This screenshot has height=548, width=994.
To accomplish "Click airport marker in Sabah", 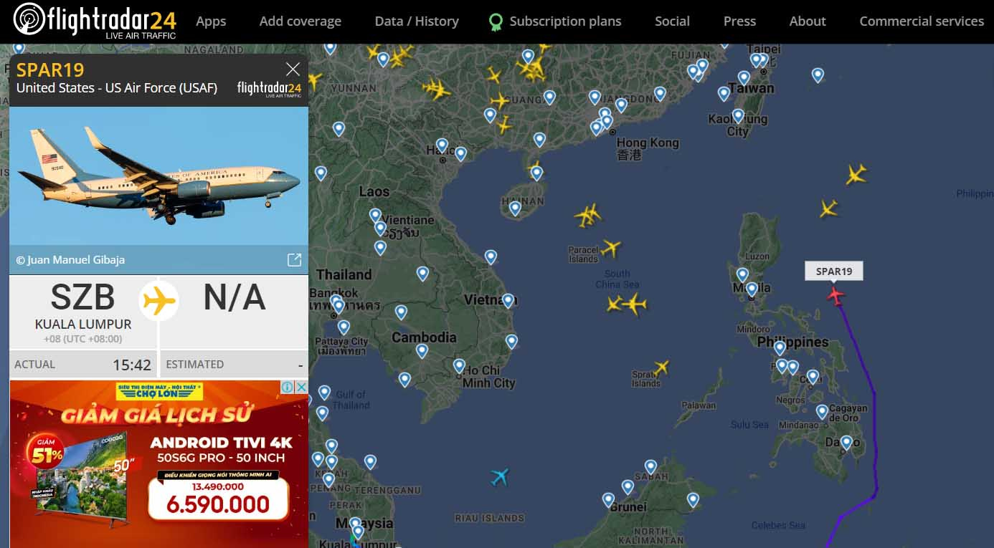I will (x=650, y=467).
